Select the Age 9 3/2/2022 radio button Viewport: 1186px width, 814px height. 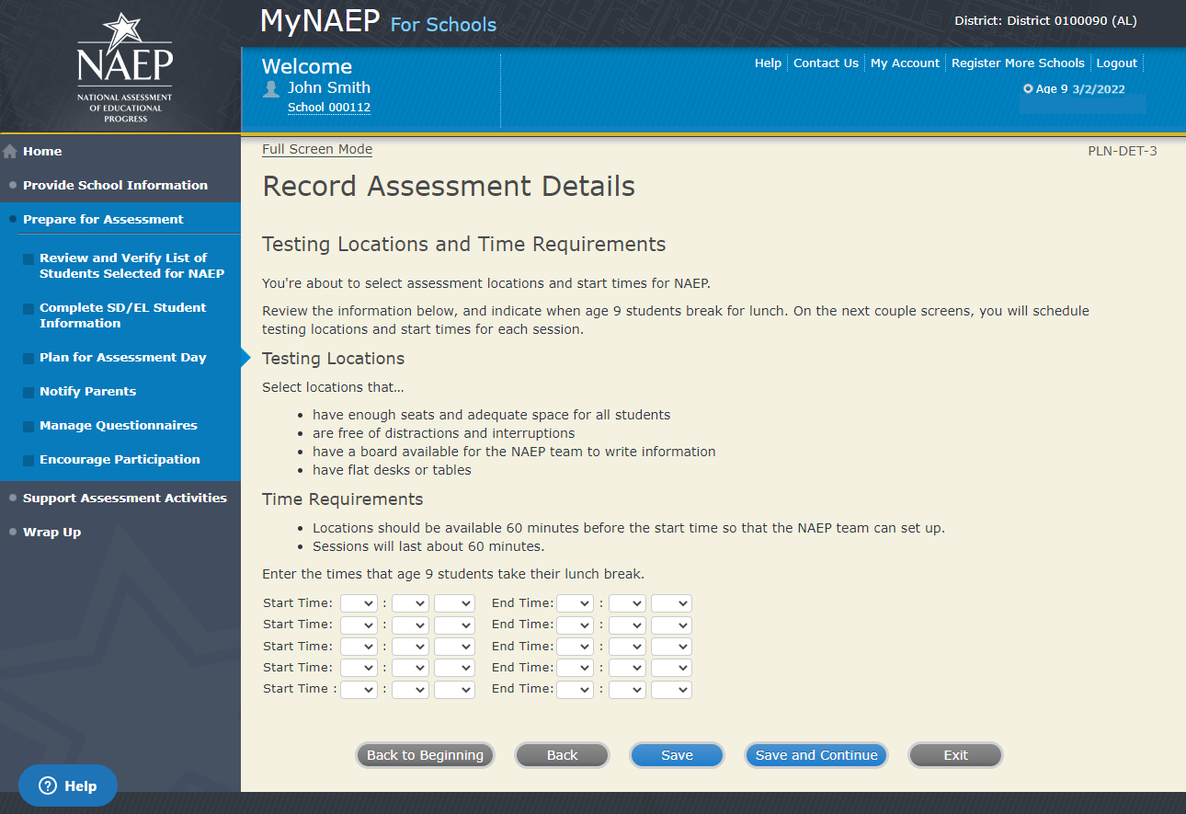click(x=1028, y=89)
